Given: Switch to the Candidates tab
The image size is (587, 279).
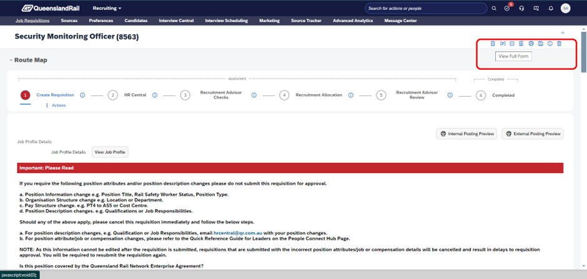Looking at the screenshot, I should click(x=136, y=21).
